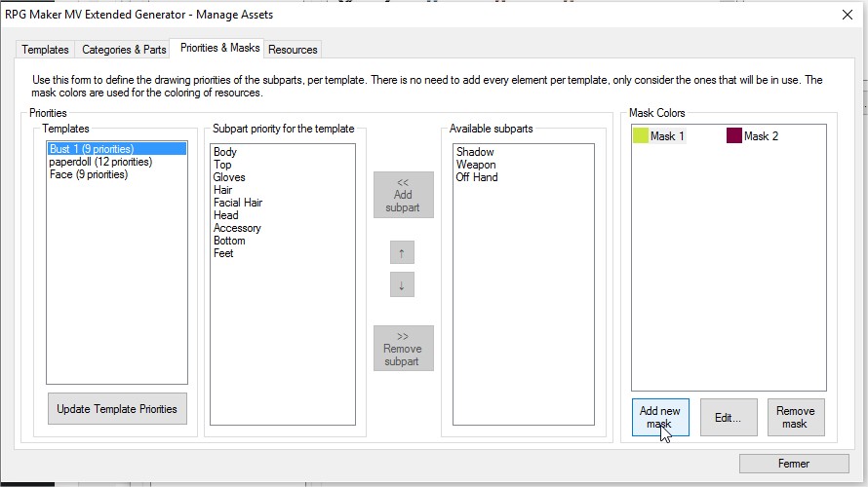Viewport: 868px width, 487px height.
Task: Move subpart down with the down arrow button
Action: [402, 284]
